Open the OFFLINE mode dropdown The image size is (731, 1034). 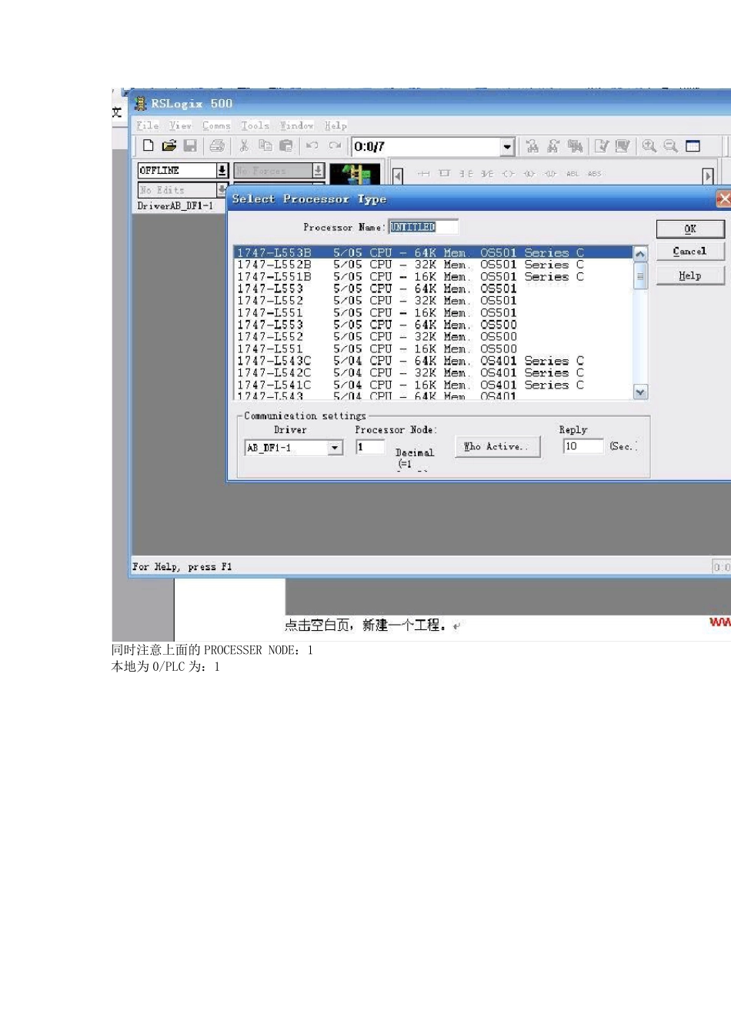(x=222, y=170)
